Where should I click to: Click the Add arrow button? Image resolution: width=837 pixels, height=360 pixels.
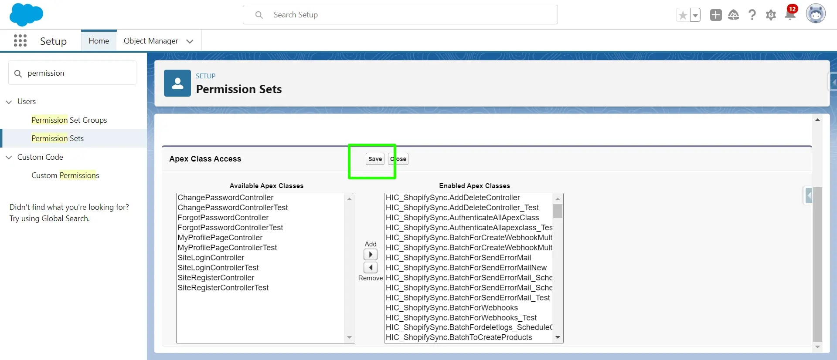[371, 255]
